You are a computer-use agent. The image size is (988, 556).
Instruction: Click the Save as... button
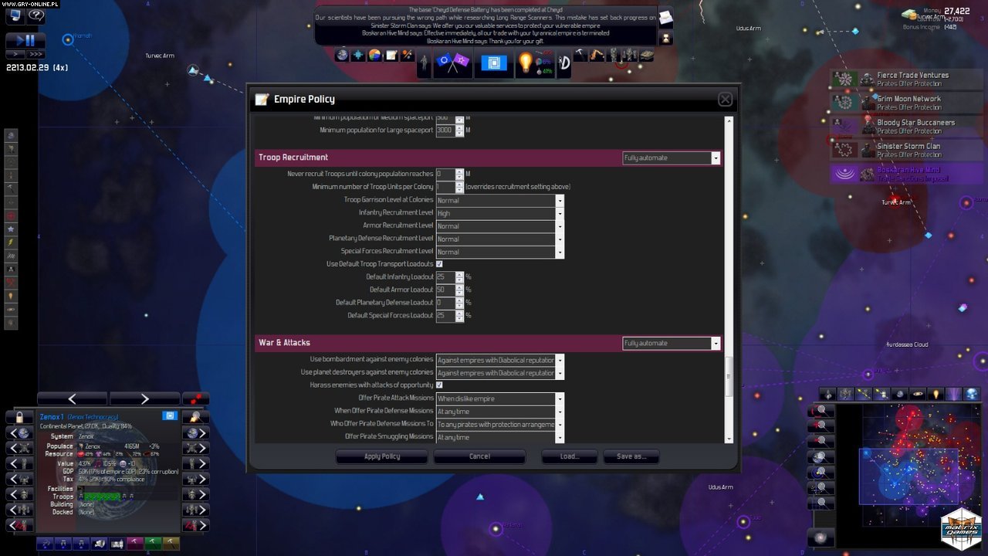click(x=631, y=456)
